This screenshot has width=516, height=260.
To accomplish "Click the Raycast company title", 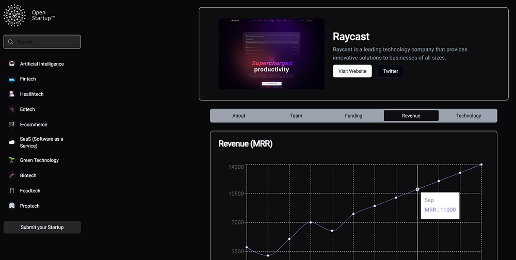I will (x=351, y=37).
